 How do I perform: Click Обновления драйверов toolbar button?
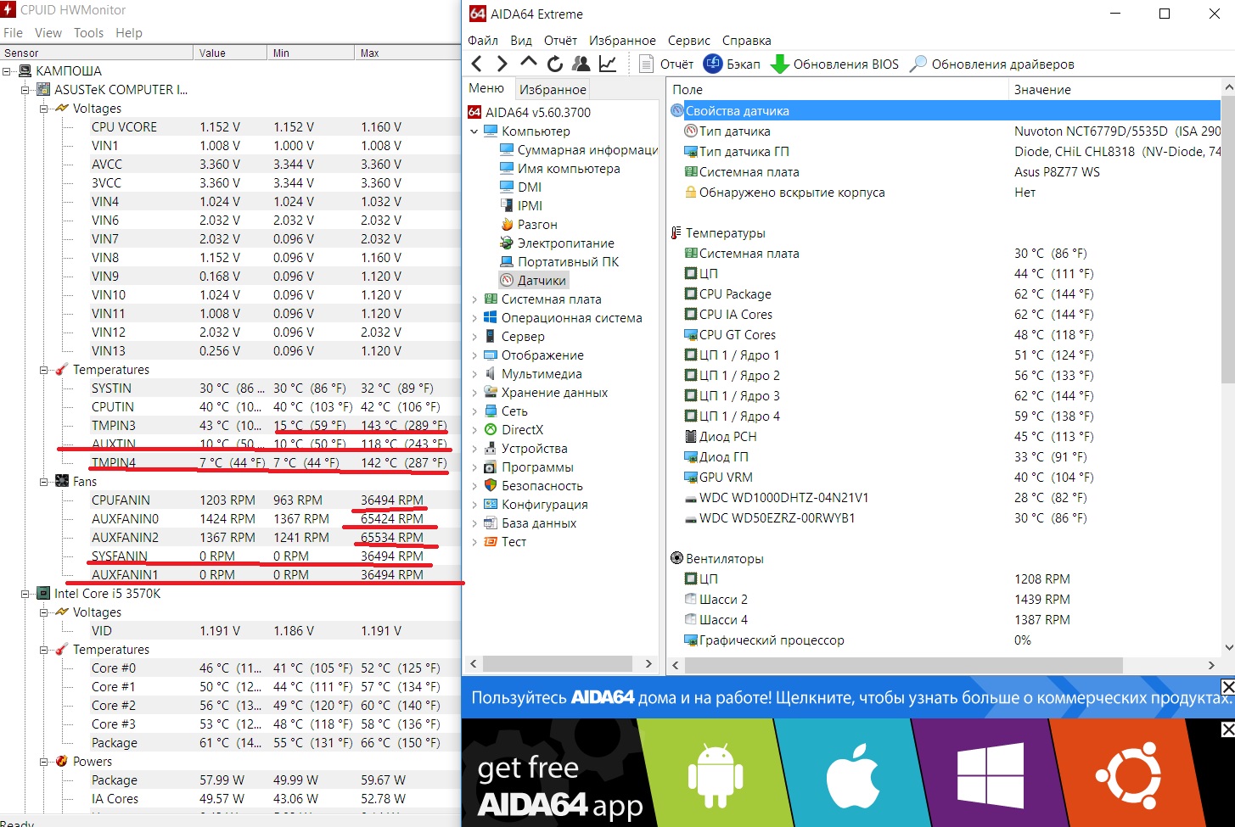coord(991,64)
